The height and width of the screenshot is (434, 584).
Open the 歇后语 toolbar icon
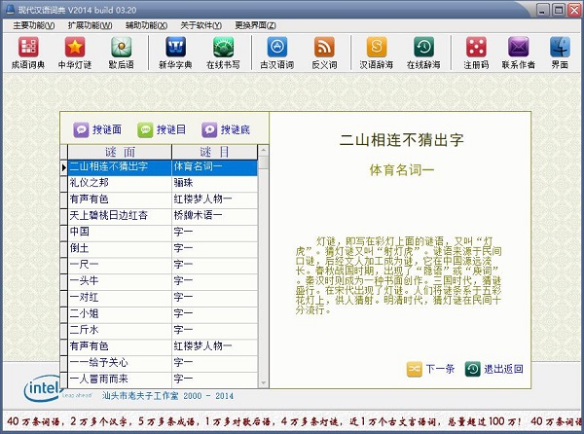tap(121, 51)
